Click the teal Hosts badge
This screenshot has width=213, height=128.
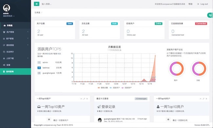(x=114, y=24)
